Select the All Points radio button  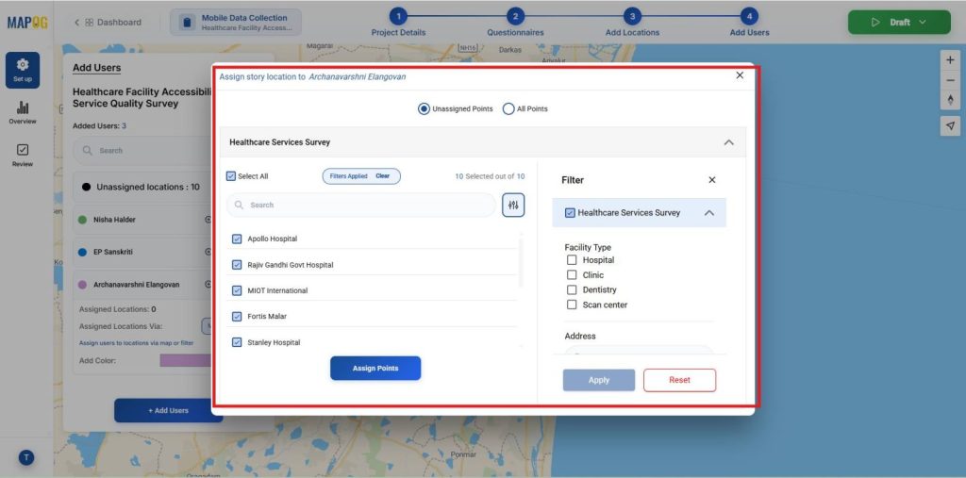pos(508,109)
